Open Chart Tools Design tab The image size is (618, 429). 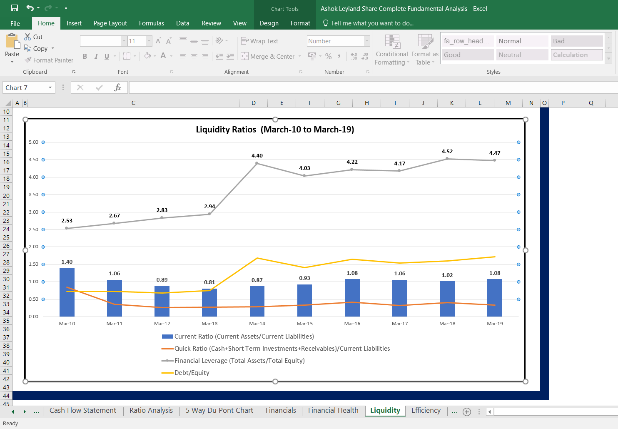[269, 23]
